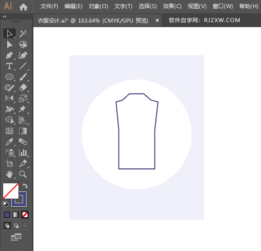This screenshot has width=261, height=251.
Task: Reset to default fill and stroke
Action: 5,204
